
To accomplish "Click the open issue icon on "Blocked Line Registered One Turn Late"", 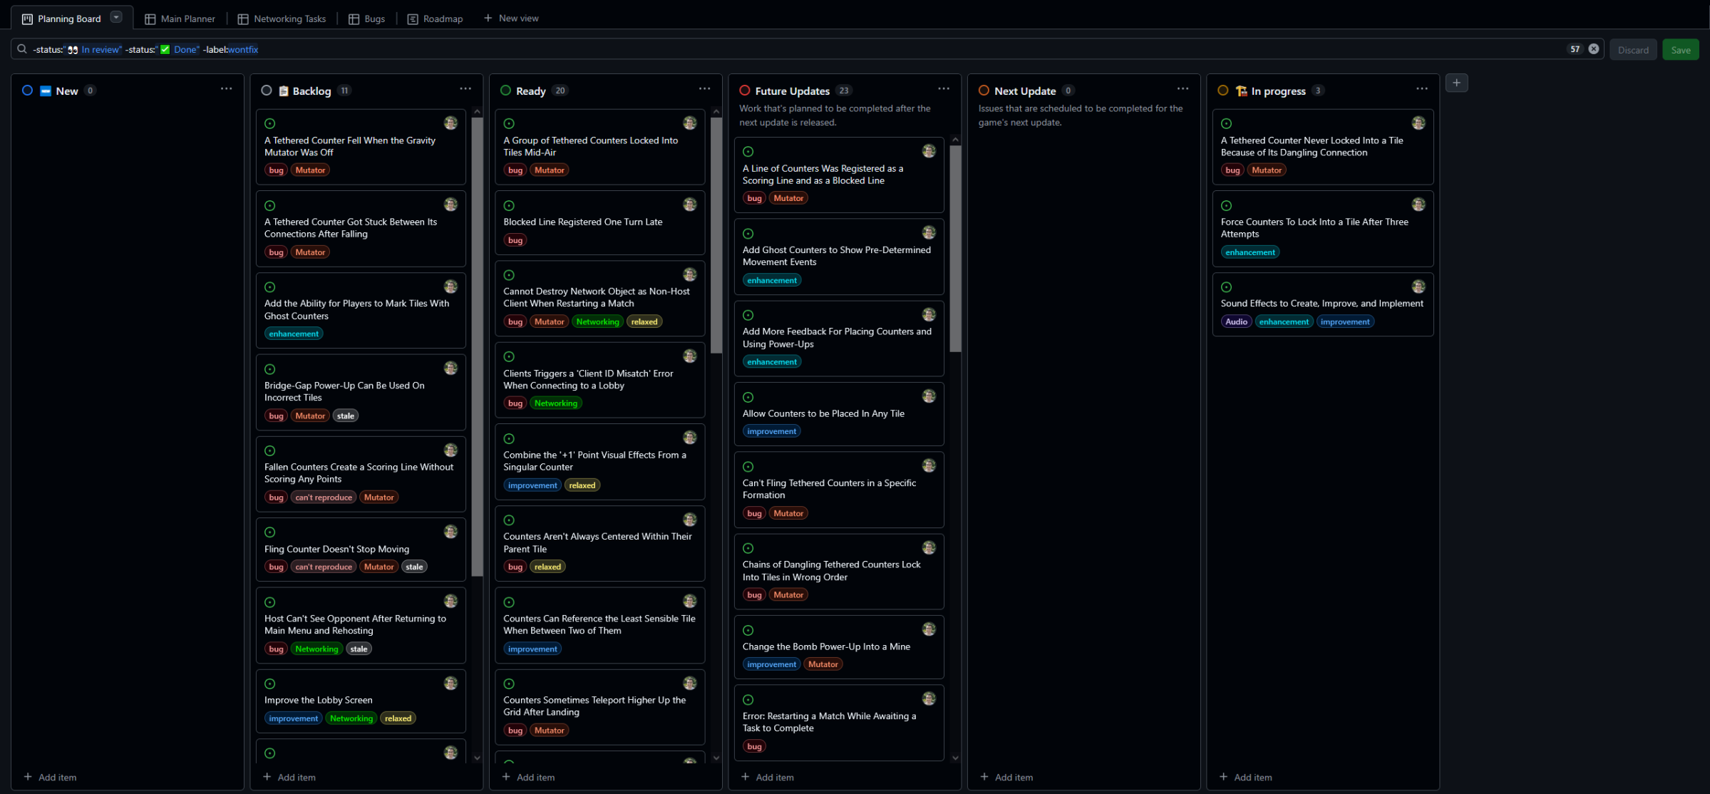I will pyautogui.click(x=509, y=205).
